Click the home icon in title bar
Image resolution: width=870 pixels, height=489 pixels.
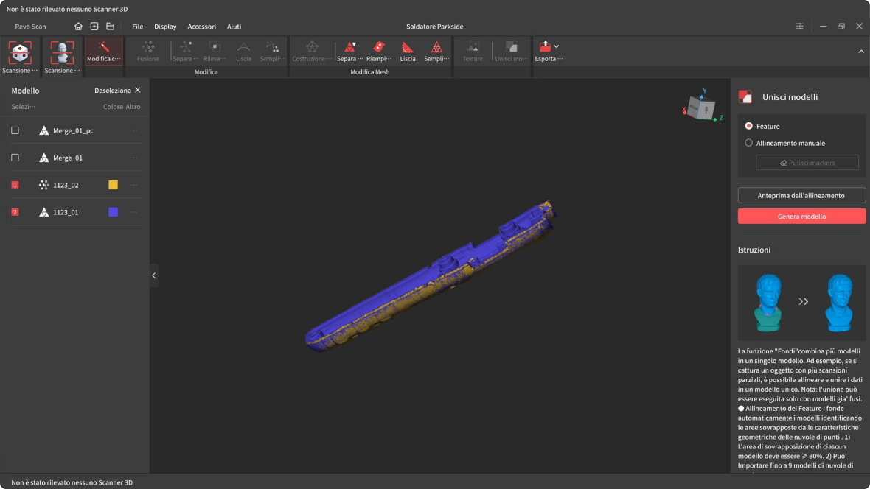78,27
